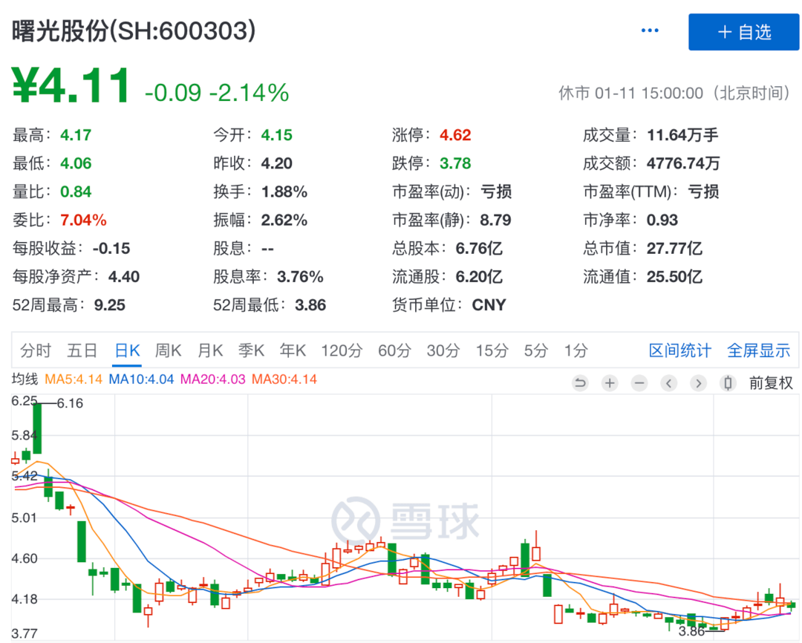Click the 昨收 value 4.20
The height and width of the screenshot is (643, 802).
pos(277,163)
